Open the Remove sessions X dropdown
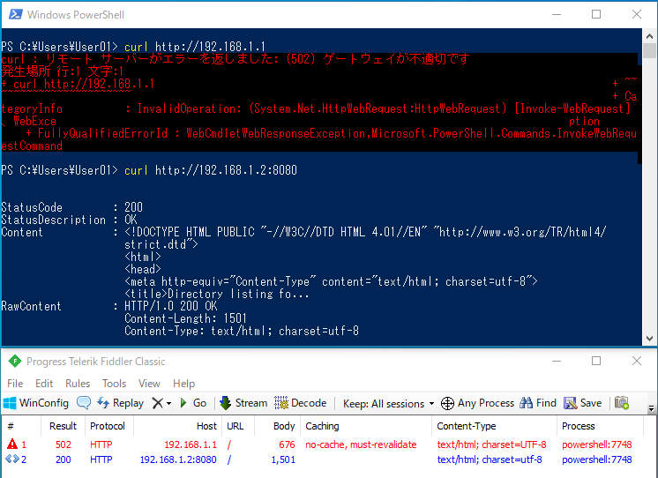 [161, 403]
